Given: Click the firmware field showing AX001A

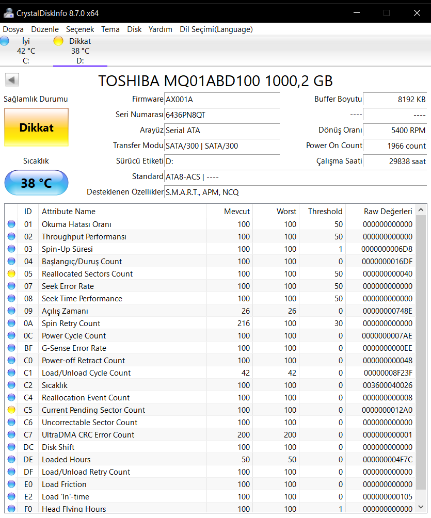Looking at the screenshot, I should point(221,99).
